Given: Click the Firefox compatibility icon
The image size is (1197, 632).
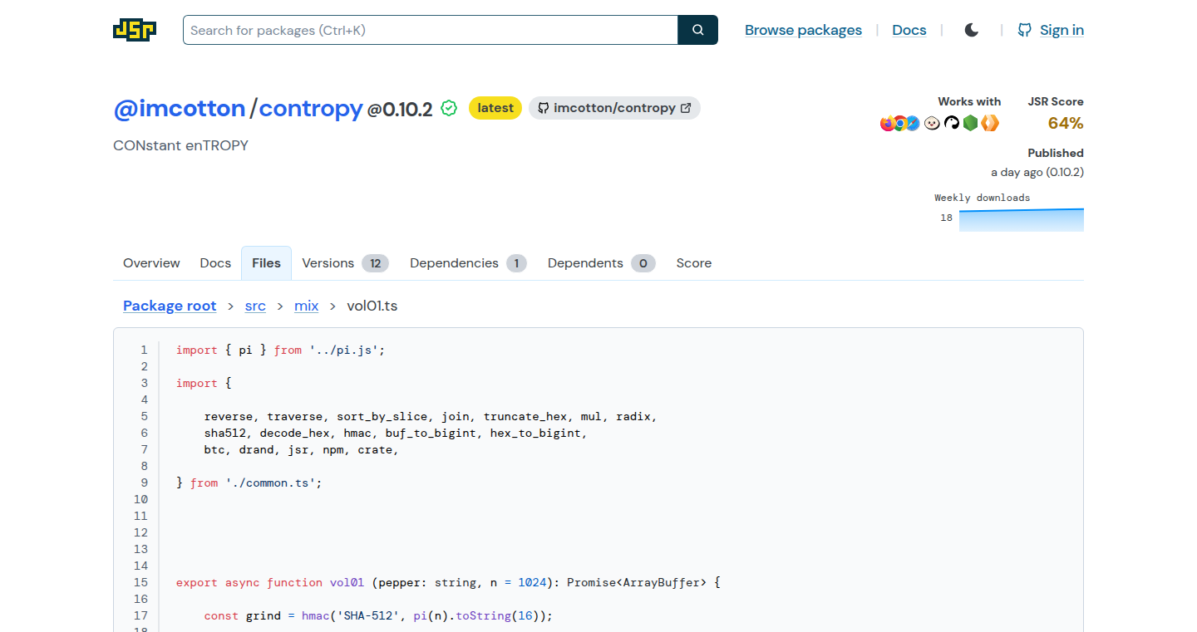Looking at the screenshot, I should click(888, 123).
